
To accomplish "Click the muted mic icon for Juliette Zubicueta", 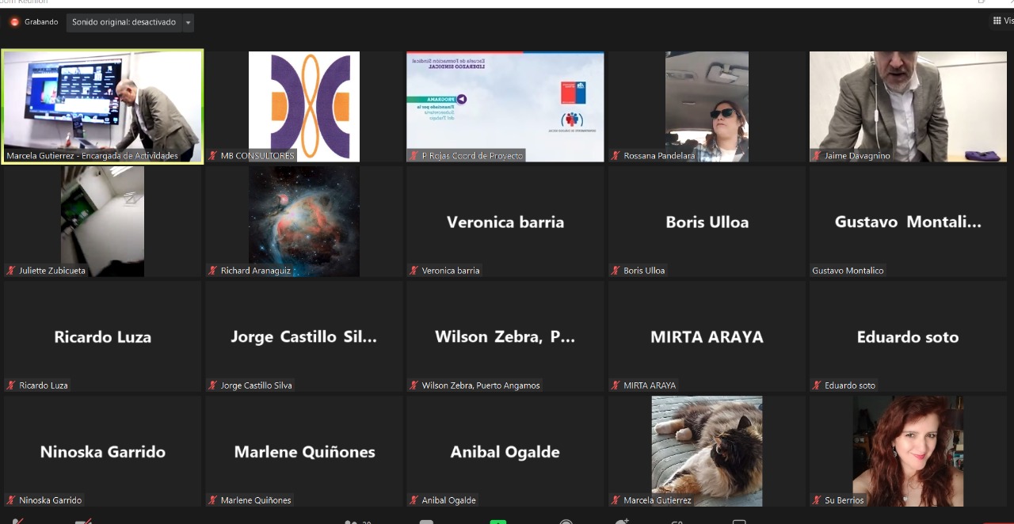I will [x=11, y=271].
